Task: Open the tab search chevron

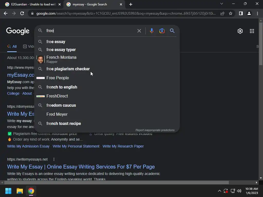Action: (222, 4)
